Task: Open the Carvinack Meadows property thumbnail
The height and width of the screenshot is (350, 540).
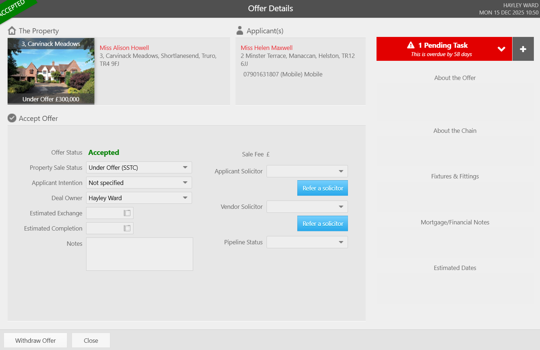Action: [x=51, y=71]
